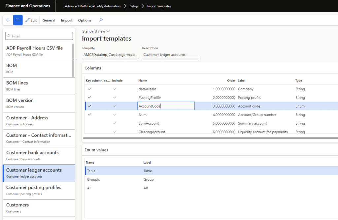Sort by Include column header

[x=117, y=80]
